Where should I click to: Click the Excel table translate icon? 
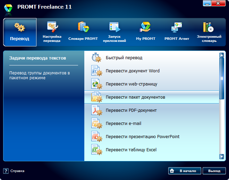point(96,150)
